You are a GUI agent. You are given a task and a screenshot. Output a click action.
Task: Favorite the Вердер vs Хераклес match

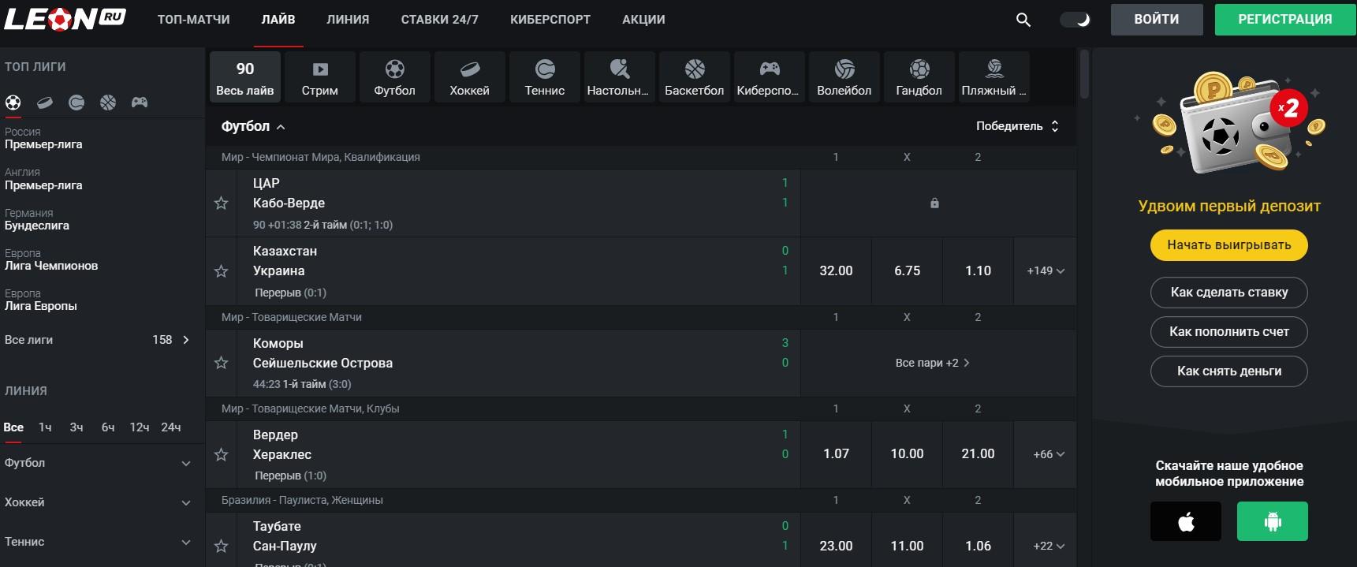[x=222, y=454]
